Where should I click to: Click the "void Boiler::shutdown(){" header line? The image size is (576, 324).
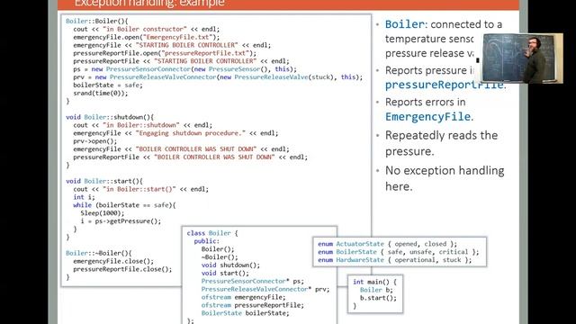tap(110, 117)
